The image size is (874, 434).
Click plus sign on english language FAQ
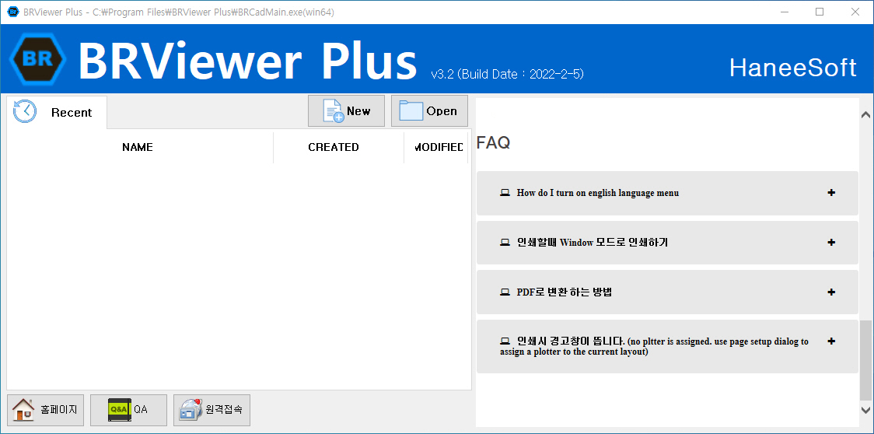tap(831, 192)
